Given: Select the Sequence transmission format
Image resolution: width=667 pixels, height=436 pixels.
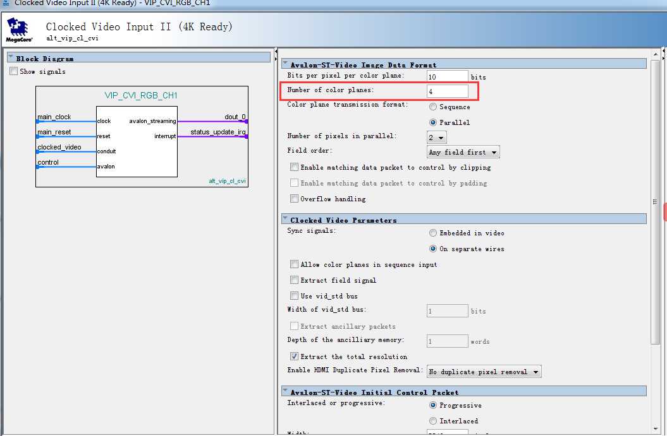Looking at the screenshot, I should 432,107.
